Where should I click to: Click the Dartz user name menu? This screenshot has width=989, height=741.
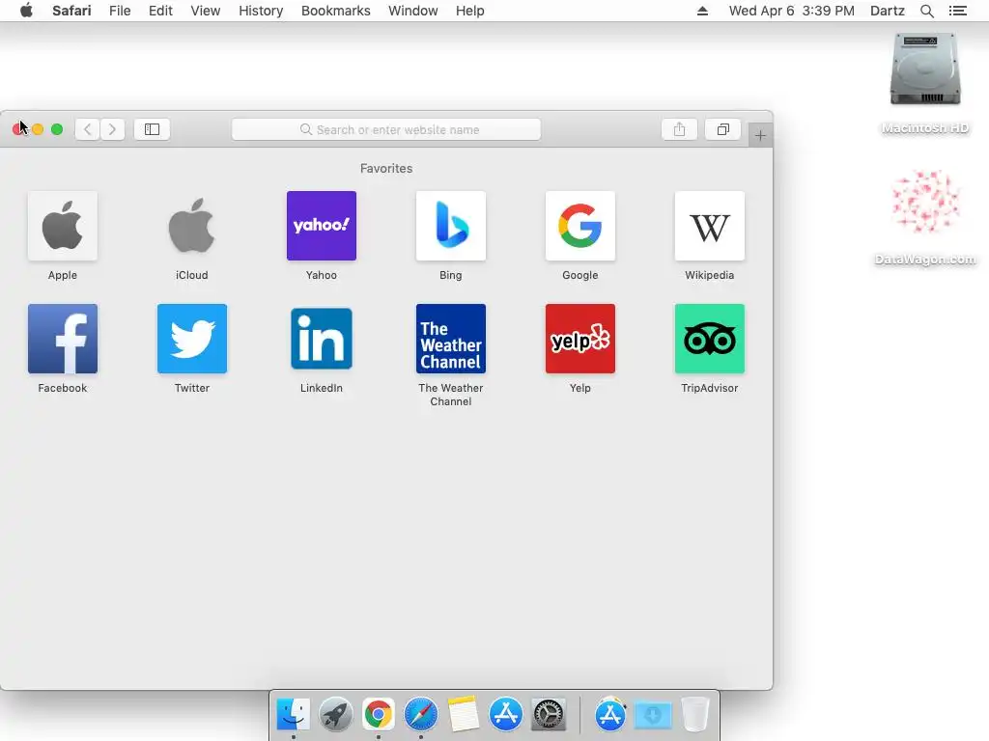pyautogui.click(x=887, y=11)
